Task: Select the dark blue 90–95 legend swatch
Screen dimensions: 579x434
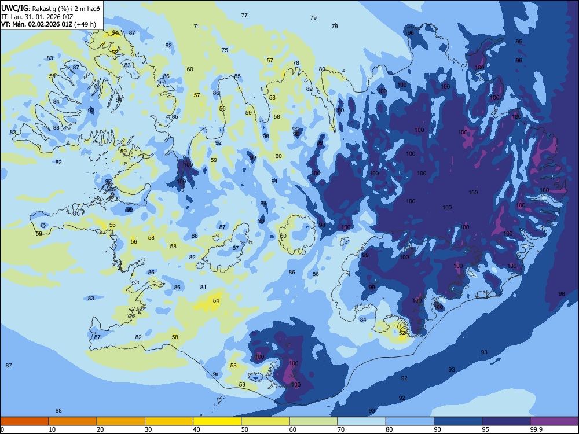Action: tap(458, 421)
